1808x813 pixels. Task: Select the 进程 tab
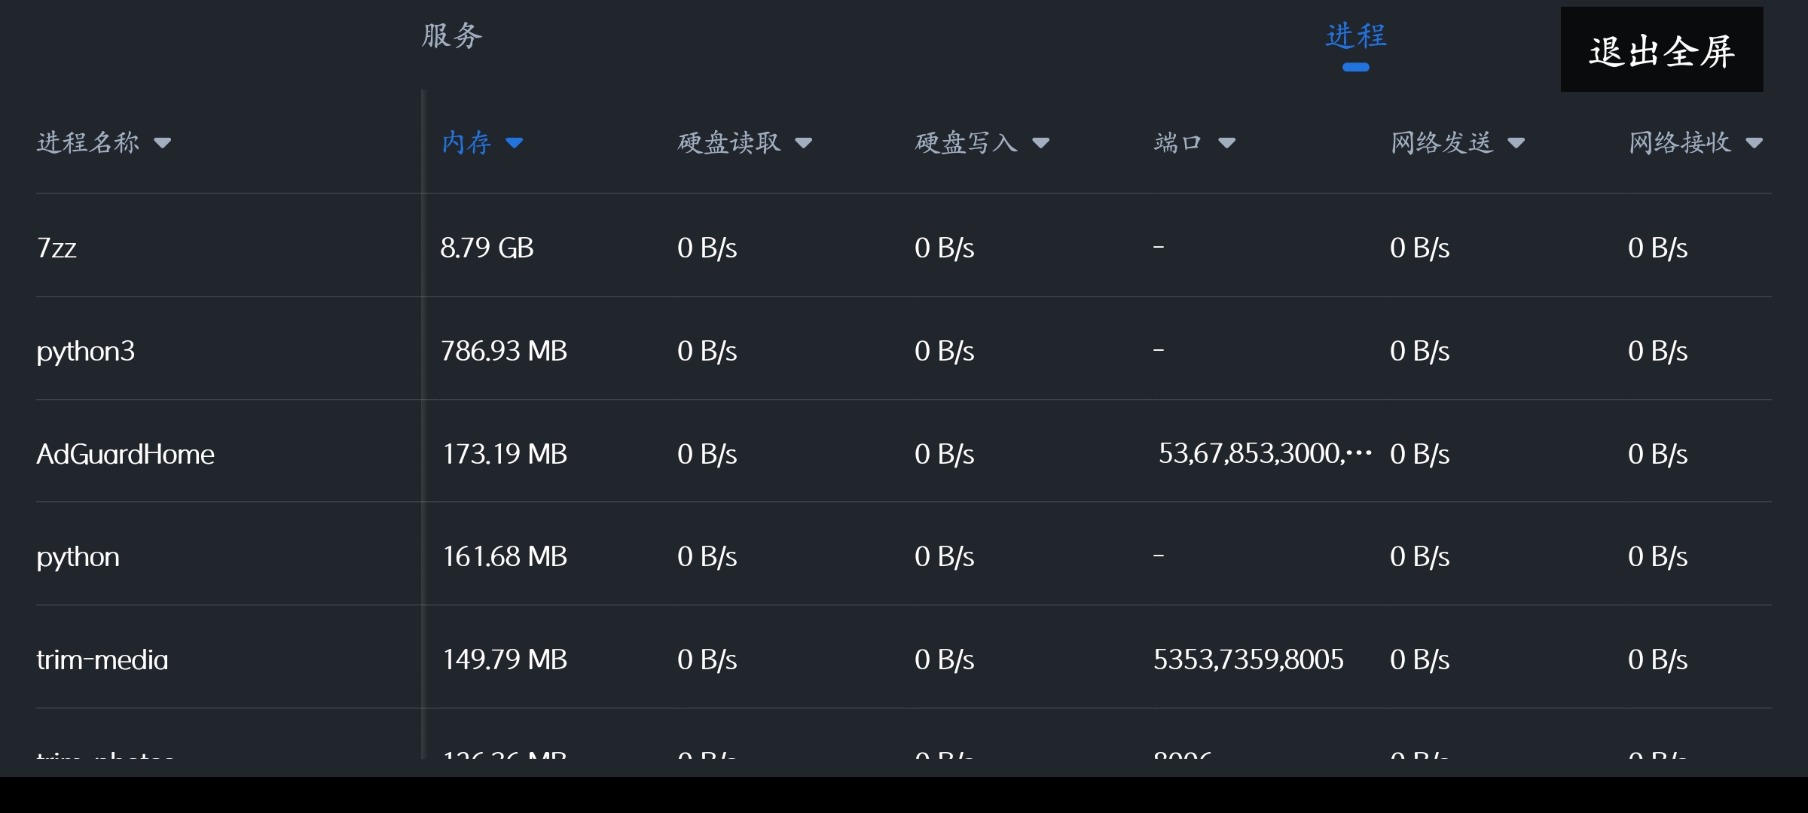(1356, 35)
